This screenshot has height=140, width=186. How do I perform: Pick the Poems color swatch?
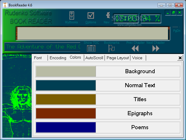pos(66,127)
